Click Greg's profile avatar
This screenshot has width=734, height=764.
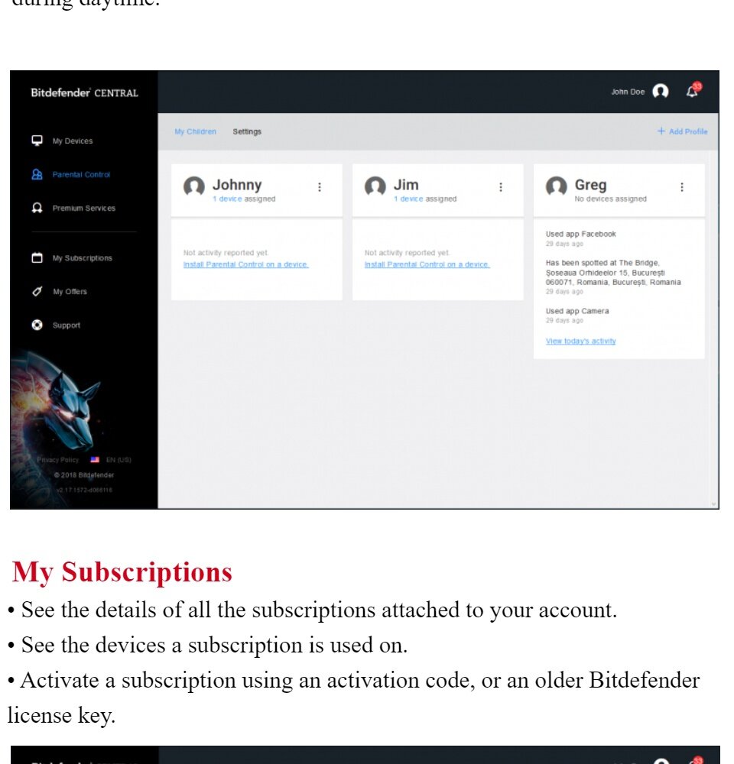pos(557,186)
